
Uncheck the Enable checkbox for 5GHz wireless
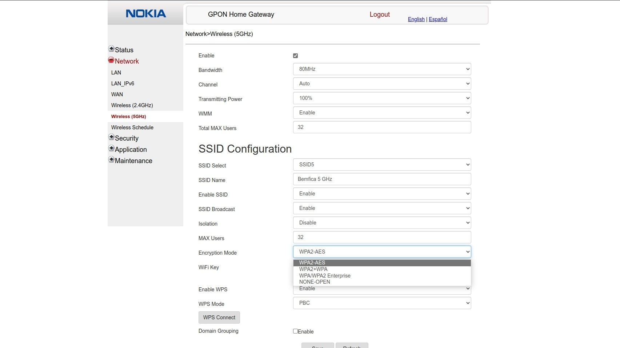pos(295,56)
